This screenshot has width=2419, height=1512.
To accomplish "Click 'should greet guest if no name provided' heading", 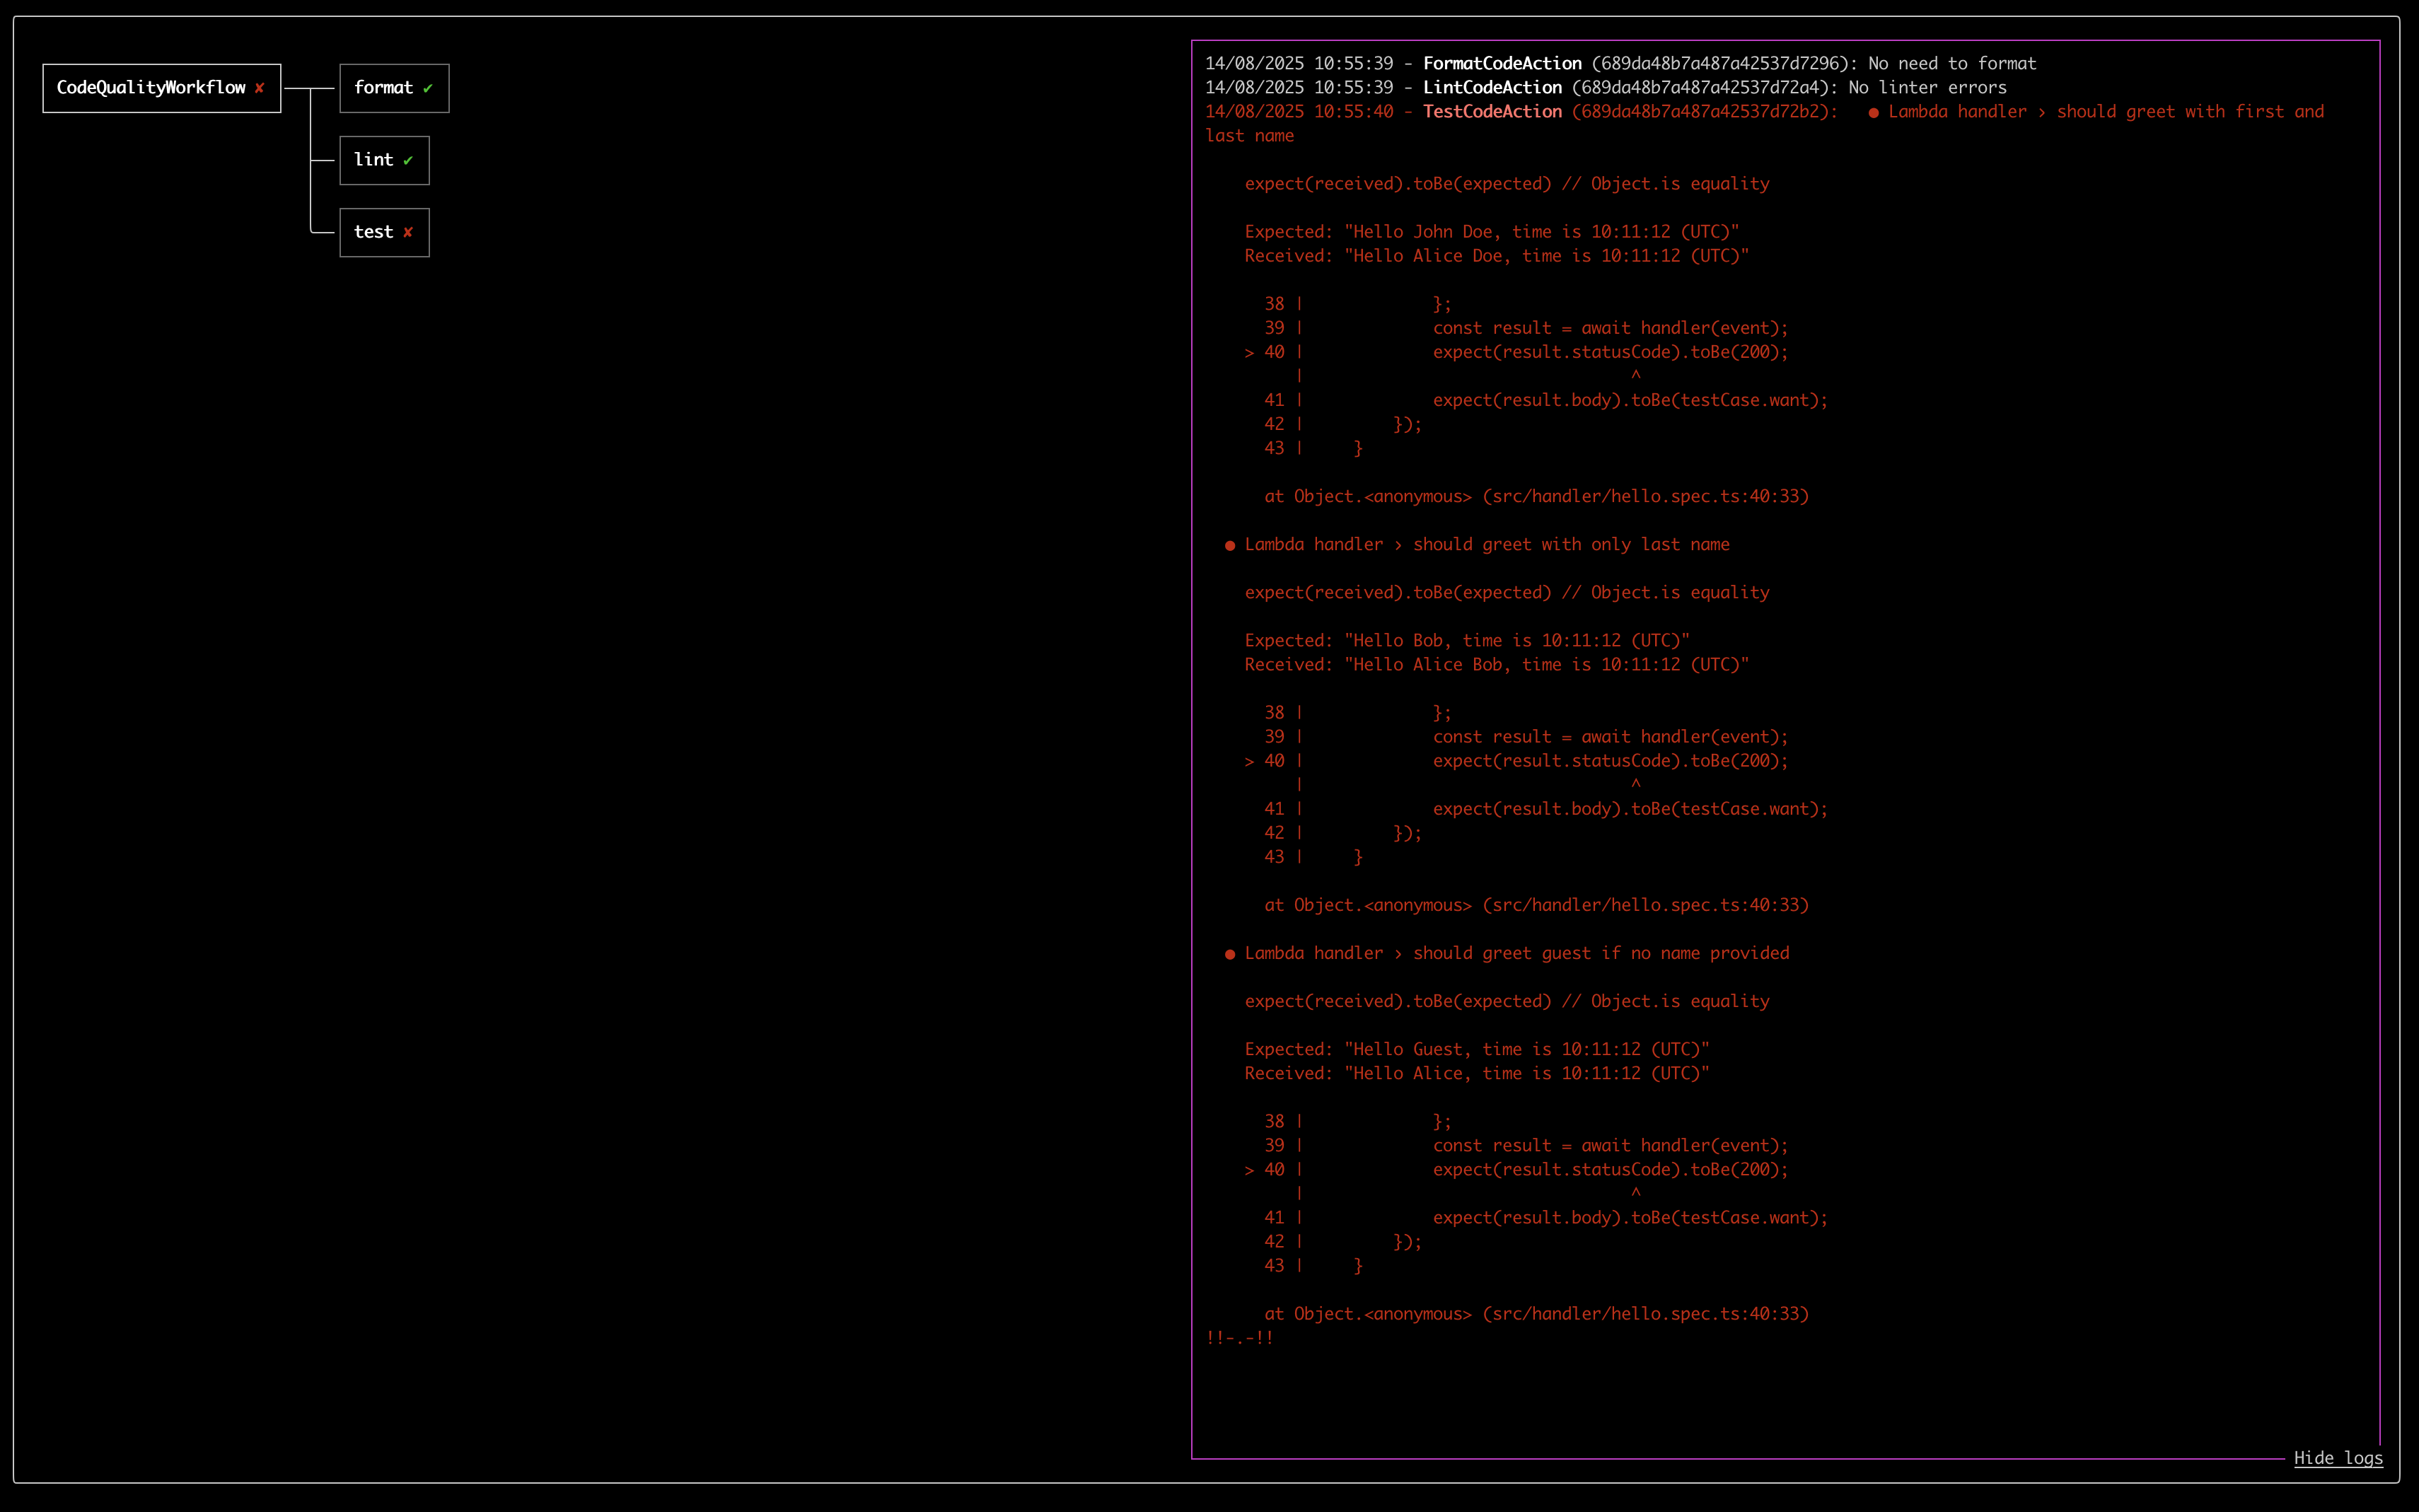I will point(1507,954).
